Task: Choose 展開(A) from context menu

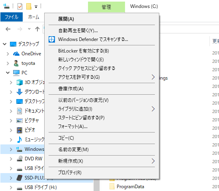Action: point(102,19)
